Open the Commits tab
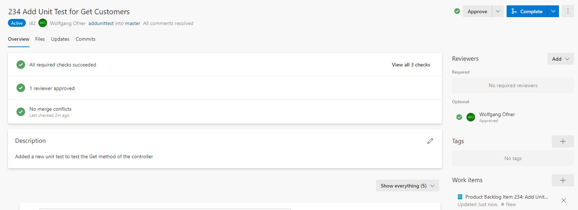 (x=85, y=39)
